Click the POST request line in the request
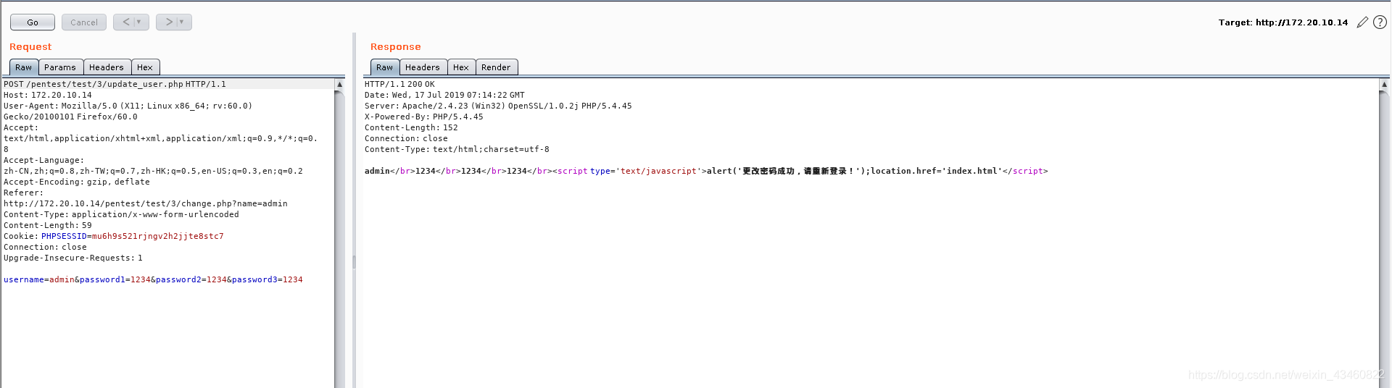 tap(115, 84)
